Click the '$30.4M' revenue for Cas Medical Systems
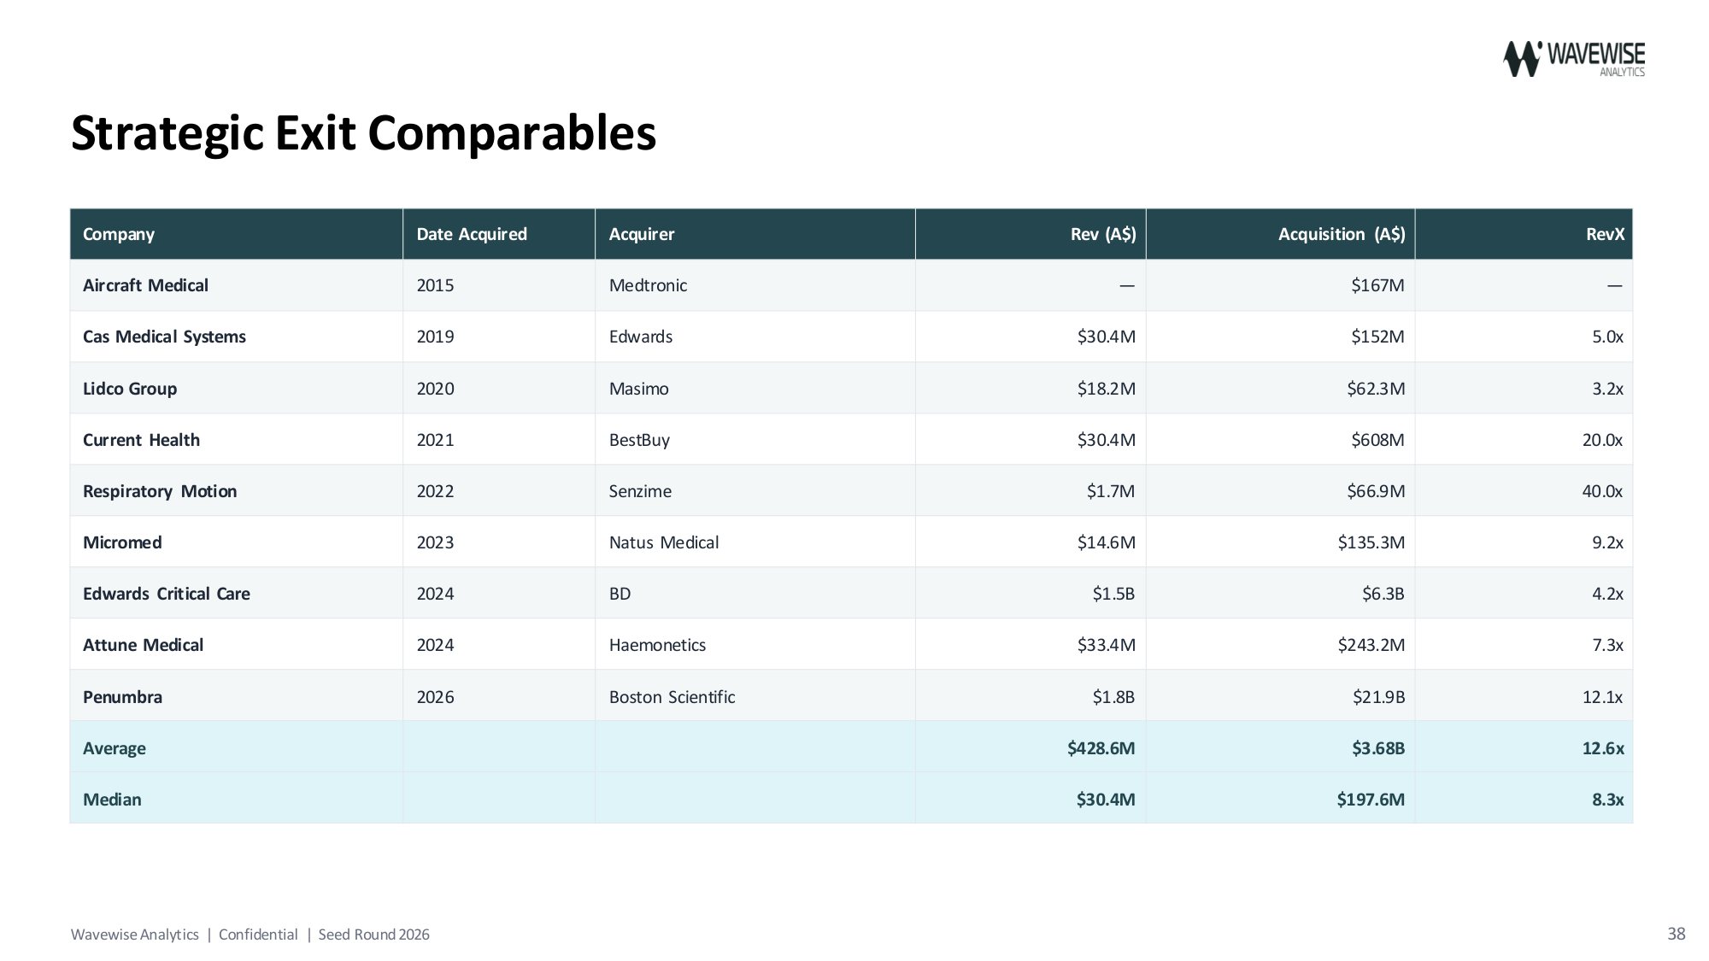The image size is (1709, 961). coord(1106,337)
